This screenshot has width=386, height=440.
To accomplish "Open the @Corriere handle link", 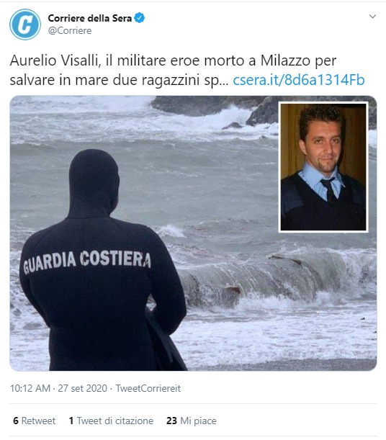I will click(70, 30).
